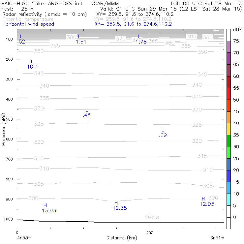Click the '365' contour label

(153, 41)
